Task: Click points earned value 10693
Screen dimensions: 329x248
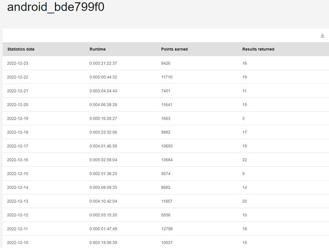Action: (x=167, y=146)
